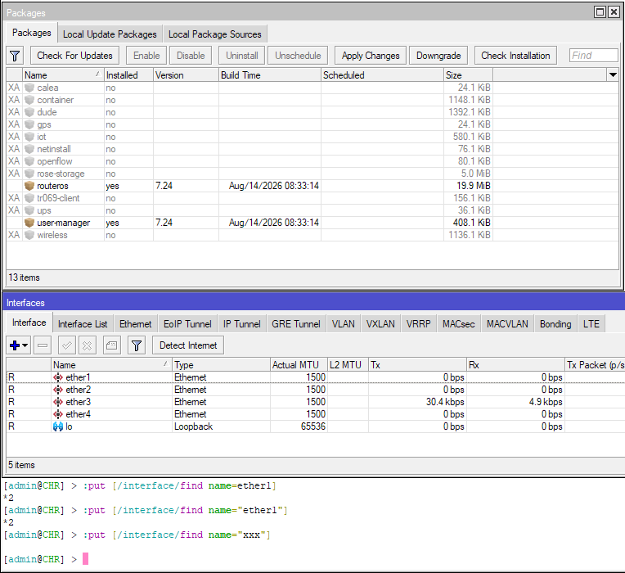Image resolution: width=625 pixels, height=573 pixels.
Task: Select the user-manager package icon
Action: coord(29,223)
